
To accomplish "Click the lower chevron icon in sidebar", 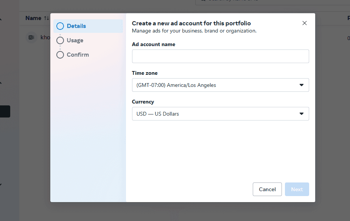I will (x=2, y=185).
